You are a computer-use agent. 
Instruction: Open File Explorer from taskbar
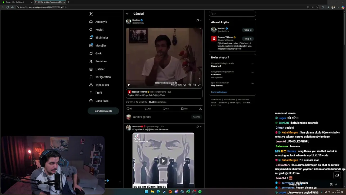(152, 192)
